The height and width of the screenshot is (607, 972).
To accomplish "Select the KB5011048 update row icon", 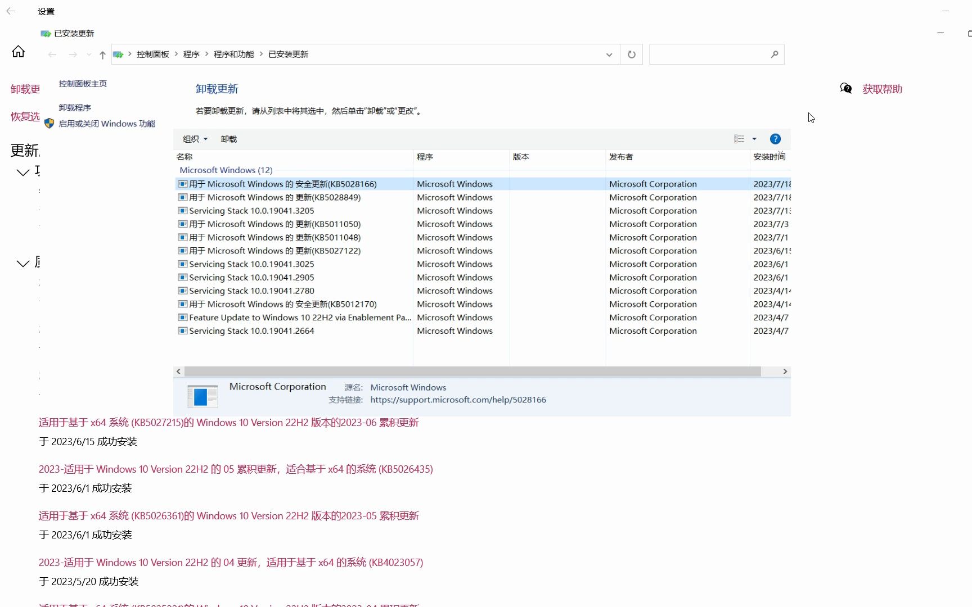I will tap(183, 237).
